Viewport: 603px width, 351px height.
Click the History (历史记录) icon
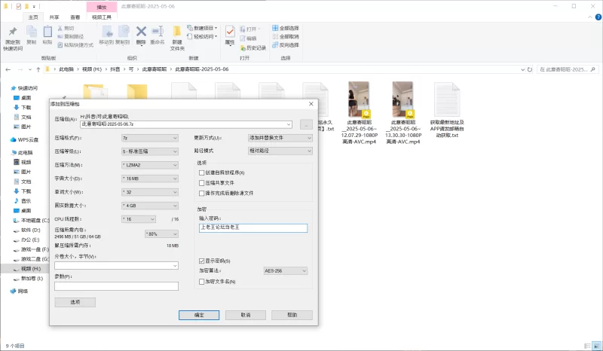pyautogui.click(x=243, y=47)
